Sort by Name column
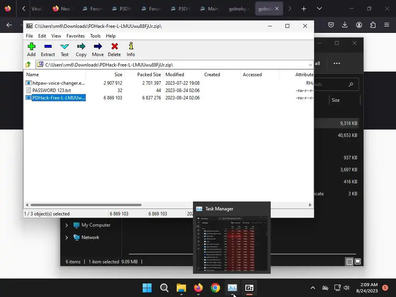396x297 pixels. pyautogui.click(x=55, y=75)
